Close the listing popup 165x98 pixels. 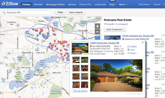[x=142, y=42]
